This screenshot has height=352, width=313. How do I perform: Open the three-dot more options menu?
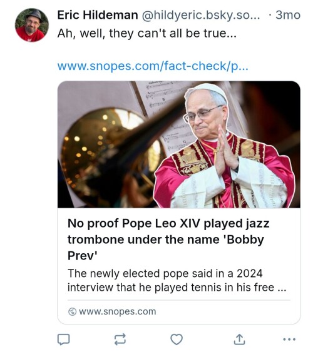(x=289, y=339)
